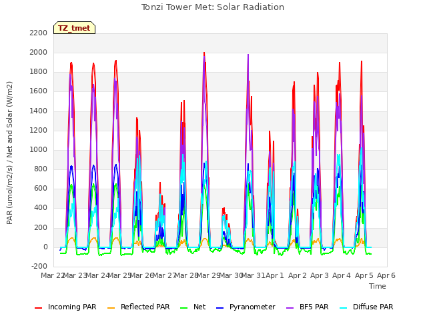Click the Mar 31 x-axis date label

click(x=253, y=275)
